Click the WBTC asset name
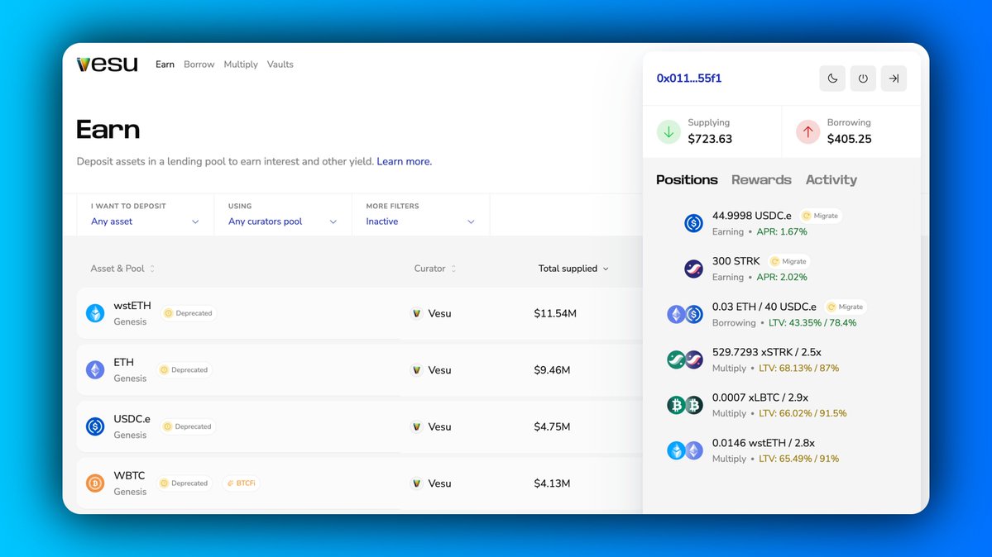The image size is (992, 557). 129,475
